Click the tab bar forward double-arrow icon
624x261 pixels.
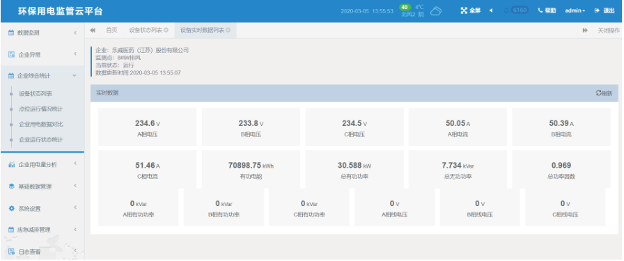[585, 30]
